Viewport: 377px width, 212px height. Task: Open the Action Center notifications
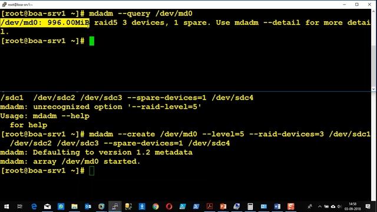pyautogui.click(x=368, y=207)
